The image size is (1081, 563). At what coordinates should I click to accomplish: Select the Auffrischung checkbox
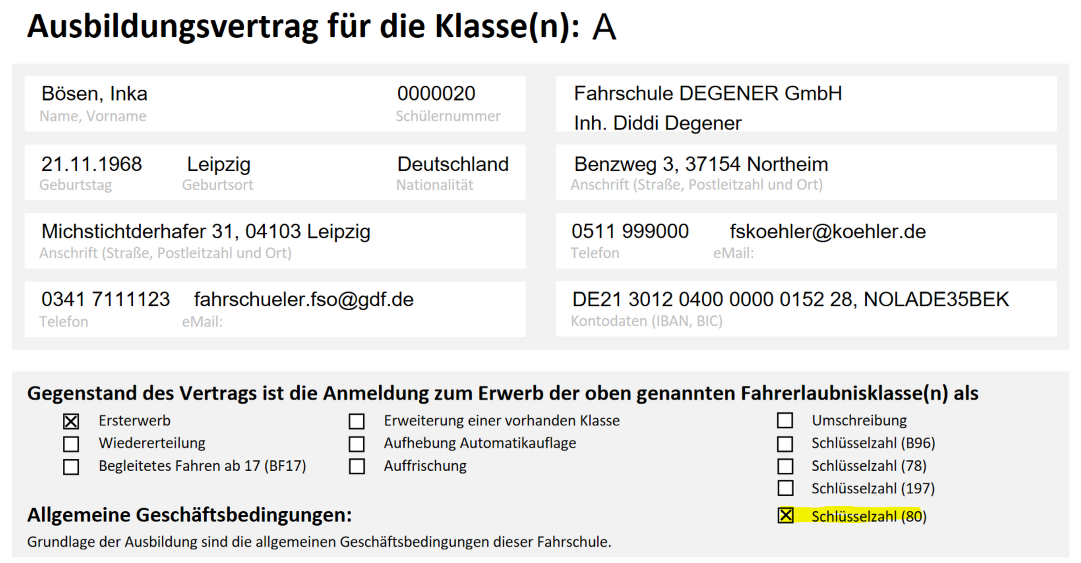click(x=356, y=466)
